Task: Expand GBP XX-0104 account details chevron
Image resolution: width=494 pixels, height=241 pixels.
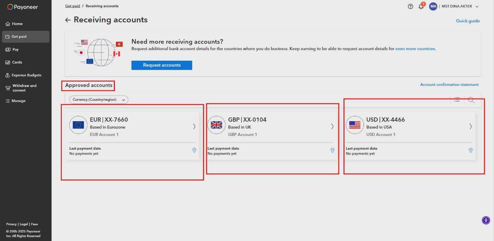Action: (332, 126)
